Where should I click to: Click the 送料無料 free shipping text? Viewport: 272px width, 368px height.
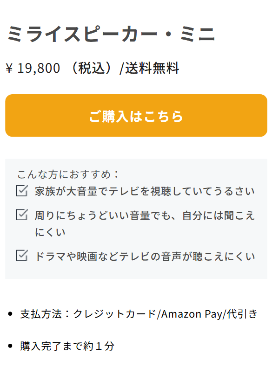click(x=152, y=68)
